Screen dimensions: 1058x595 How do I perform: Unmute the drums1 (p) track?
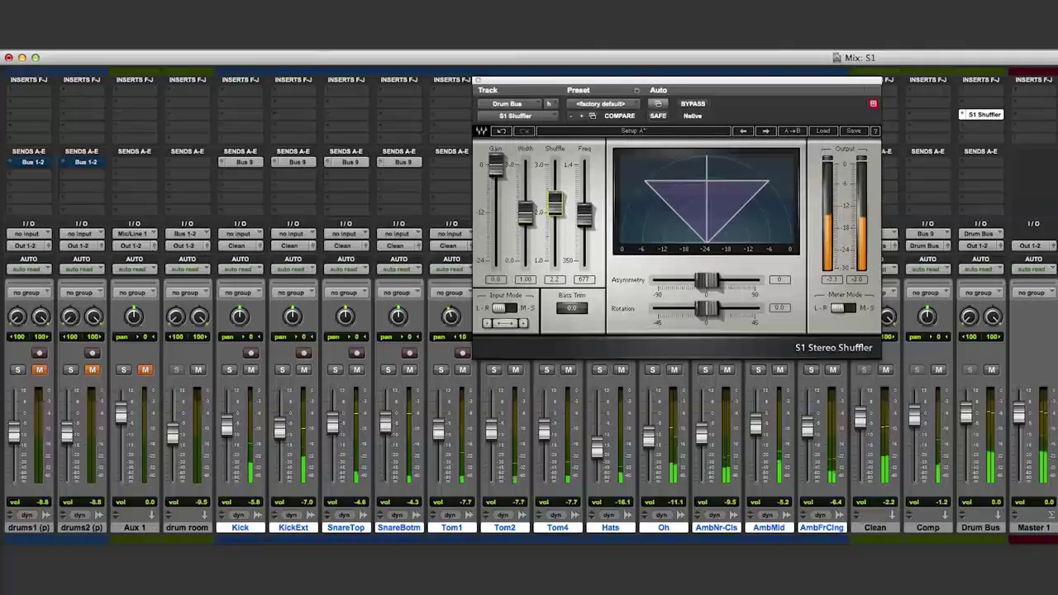click(39, 370)
